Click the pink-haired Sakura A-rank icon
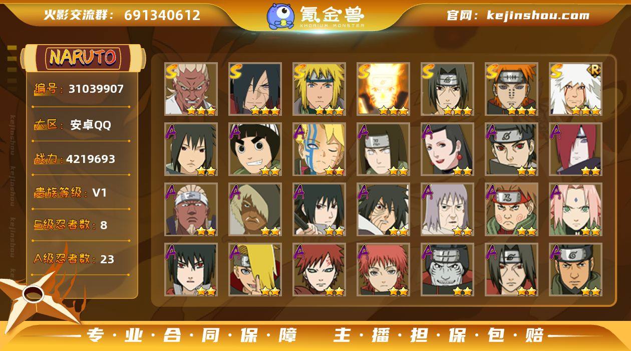Screen dimensions: 631x351 click(575, 209)
